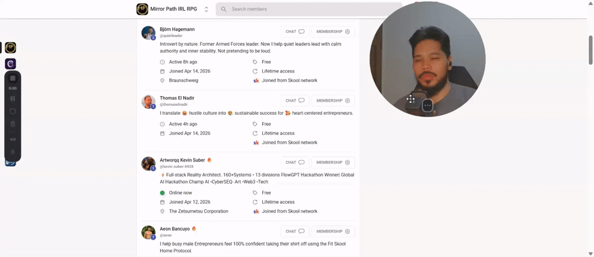Open chat with Artworqq Kevin Suber
Image resolution: width=594 pixels, height=257 pixels.
click(x=295, y=162)
